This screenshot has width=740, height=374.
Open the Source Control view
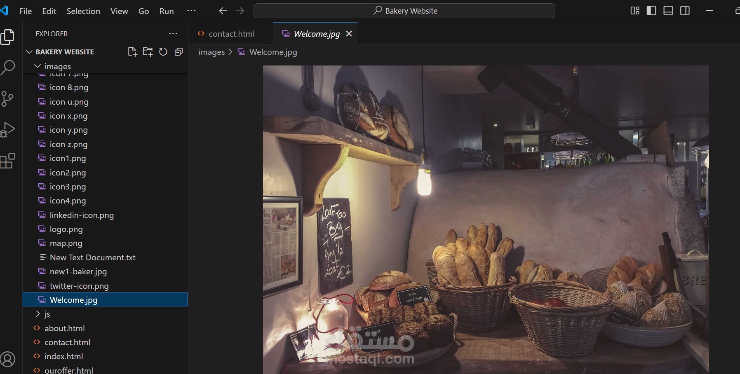[7, 99]
